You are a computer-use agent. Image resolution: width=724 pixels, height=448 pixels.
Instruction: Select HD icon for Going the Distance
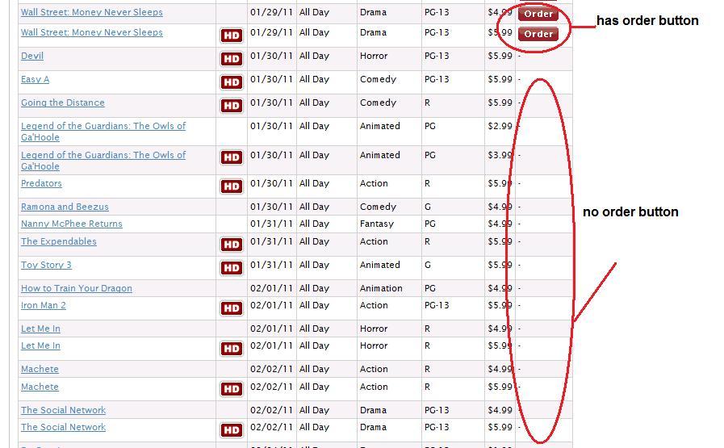pyautogui.click(x=232, y=106)
